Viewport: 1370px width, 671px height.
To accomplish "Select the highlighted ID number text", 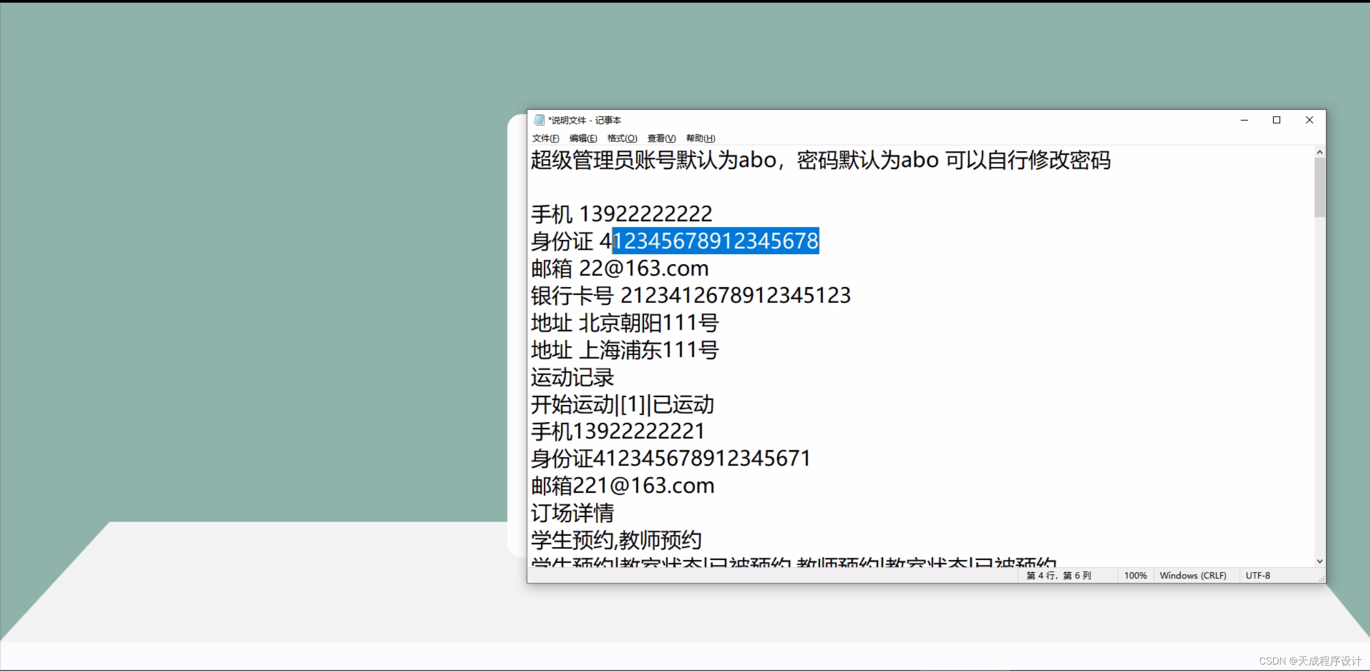I will (716, 240).
